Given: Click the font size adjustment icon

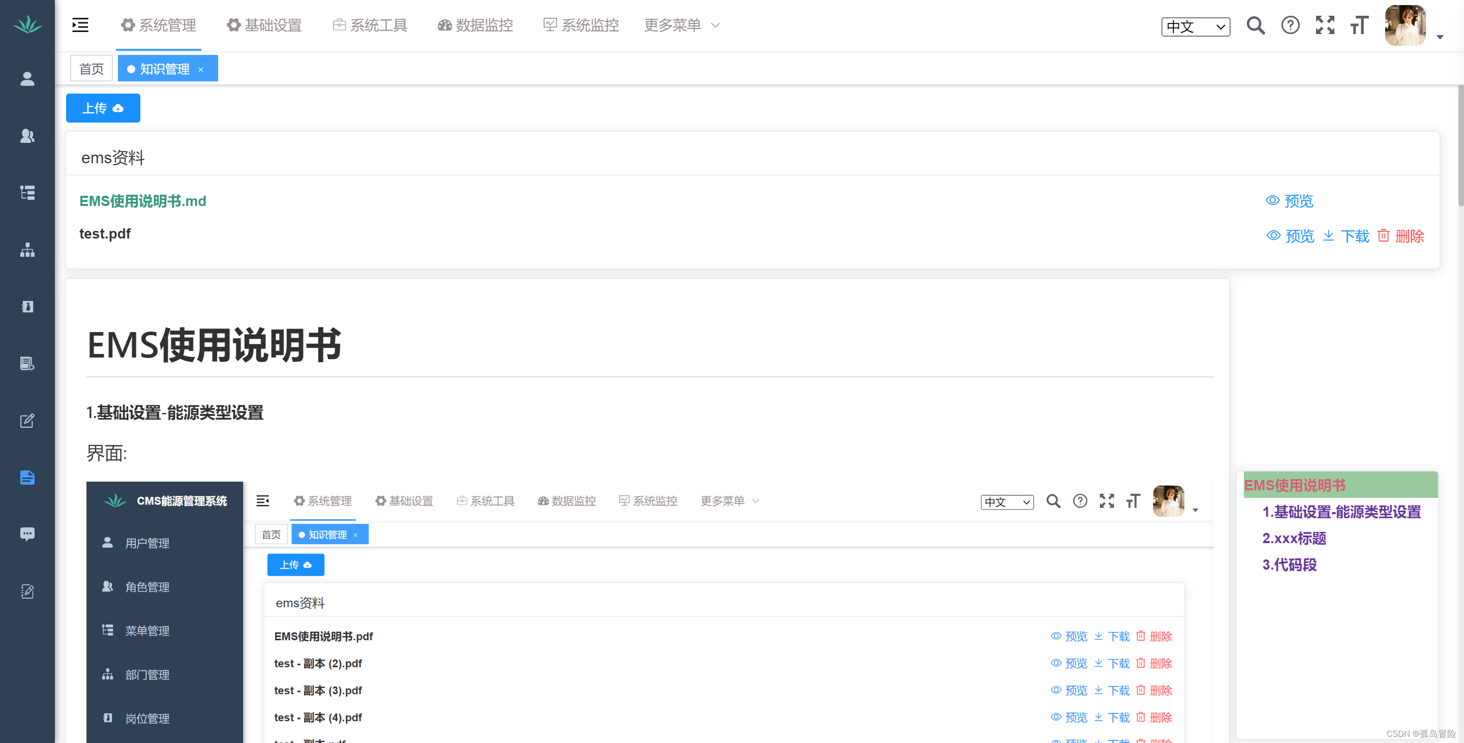Looking at the screenshot, I should 1359,25.
